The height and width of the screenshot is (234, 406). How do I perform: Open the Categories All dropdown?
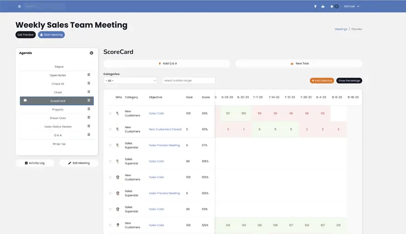(130, 81)
